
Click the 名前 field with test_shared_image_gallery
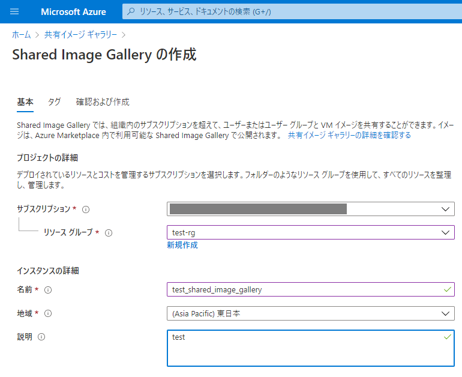[x=311, y=289]
